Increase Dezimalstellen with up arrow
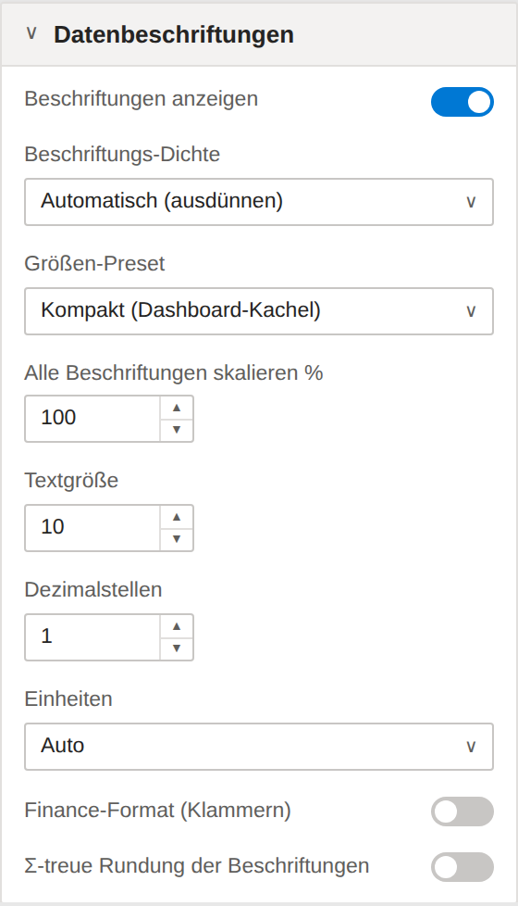 point(177,626)
